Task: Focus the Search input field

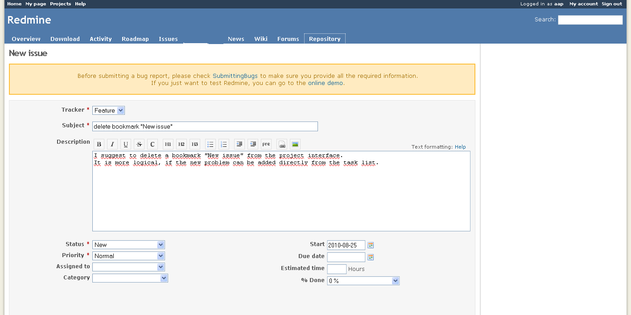Action: click(590, 20)
